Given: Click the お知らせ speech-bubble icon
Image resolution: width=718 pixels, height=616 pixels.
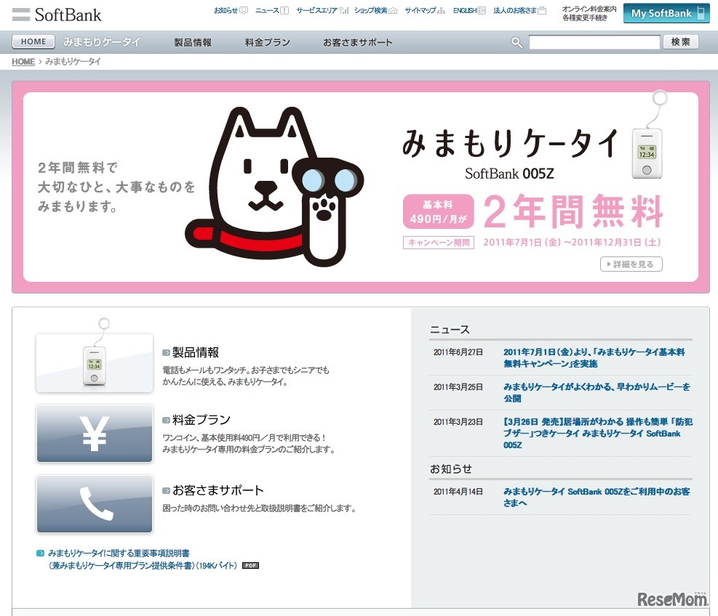Looking at the screenshot, I should point(244,10).
